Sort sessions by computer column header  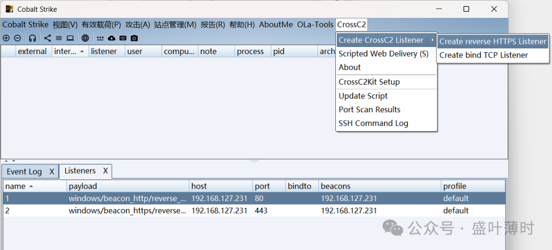(x=180, y=52)
